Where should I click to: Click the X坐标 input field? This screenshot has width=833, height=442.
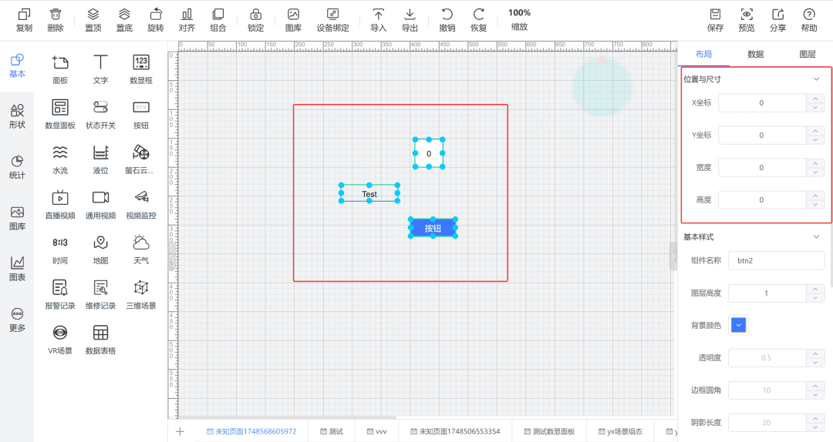click(762, 103)
